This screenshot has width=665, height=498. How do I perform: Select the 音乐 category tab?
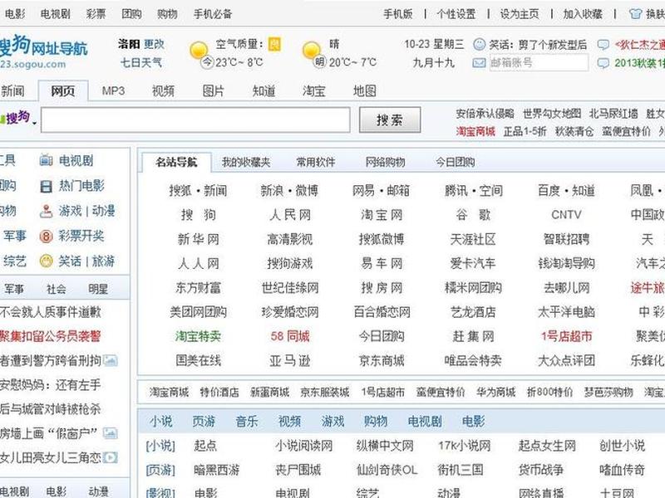coord(247,422)
